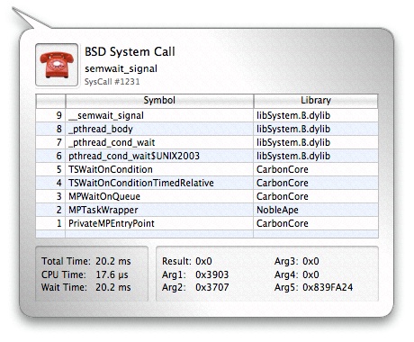Click the Arg3 value 0x0
The width and height of the screenshot is (414, 342).
(x=310, y=261)
